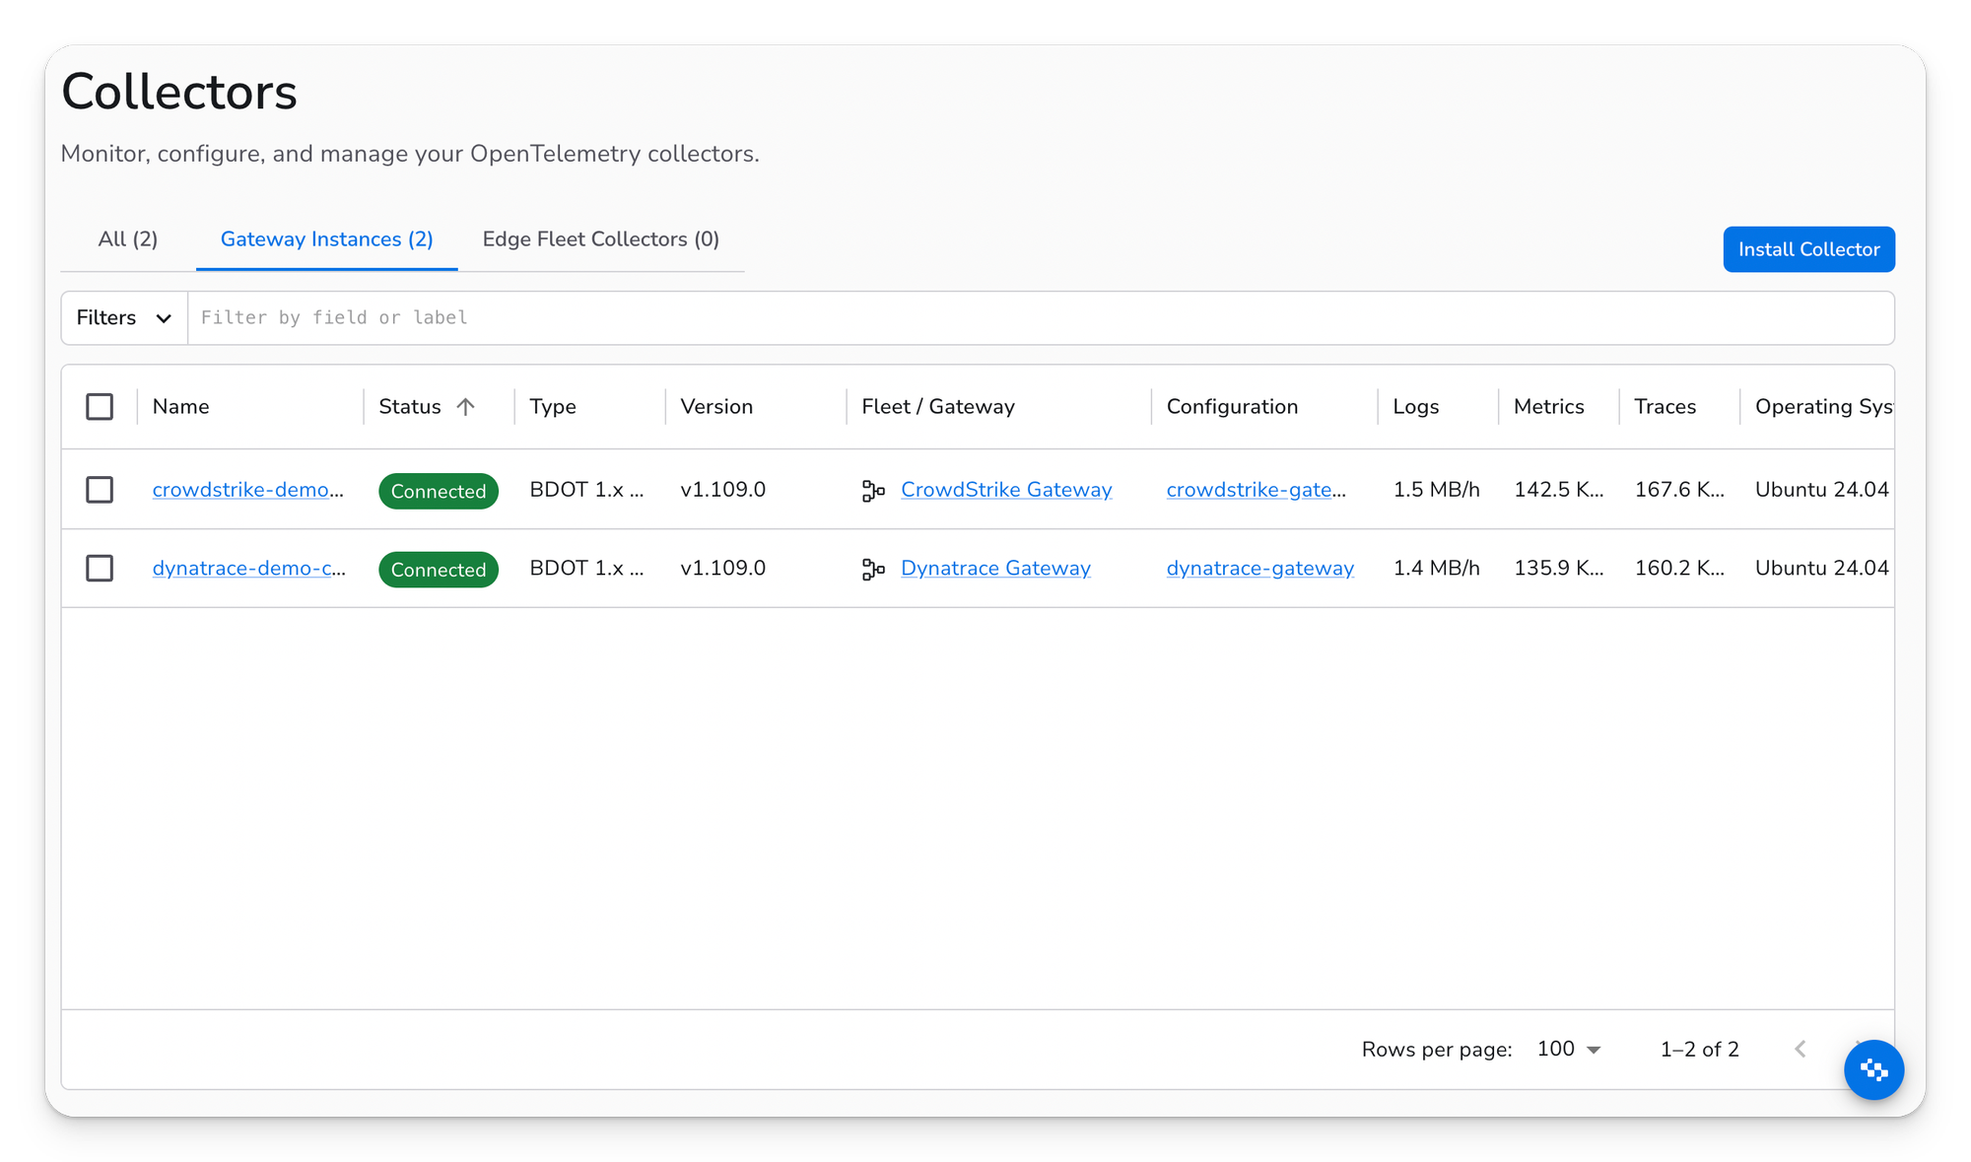Expand the Filters dropdown
The image size is (1971, 1162).
[x=124, y=318]
